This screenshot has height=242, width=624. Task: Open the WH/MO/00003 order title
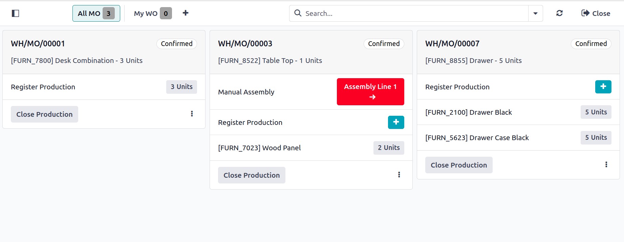coord(245,44)
